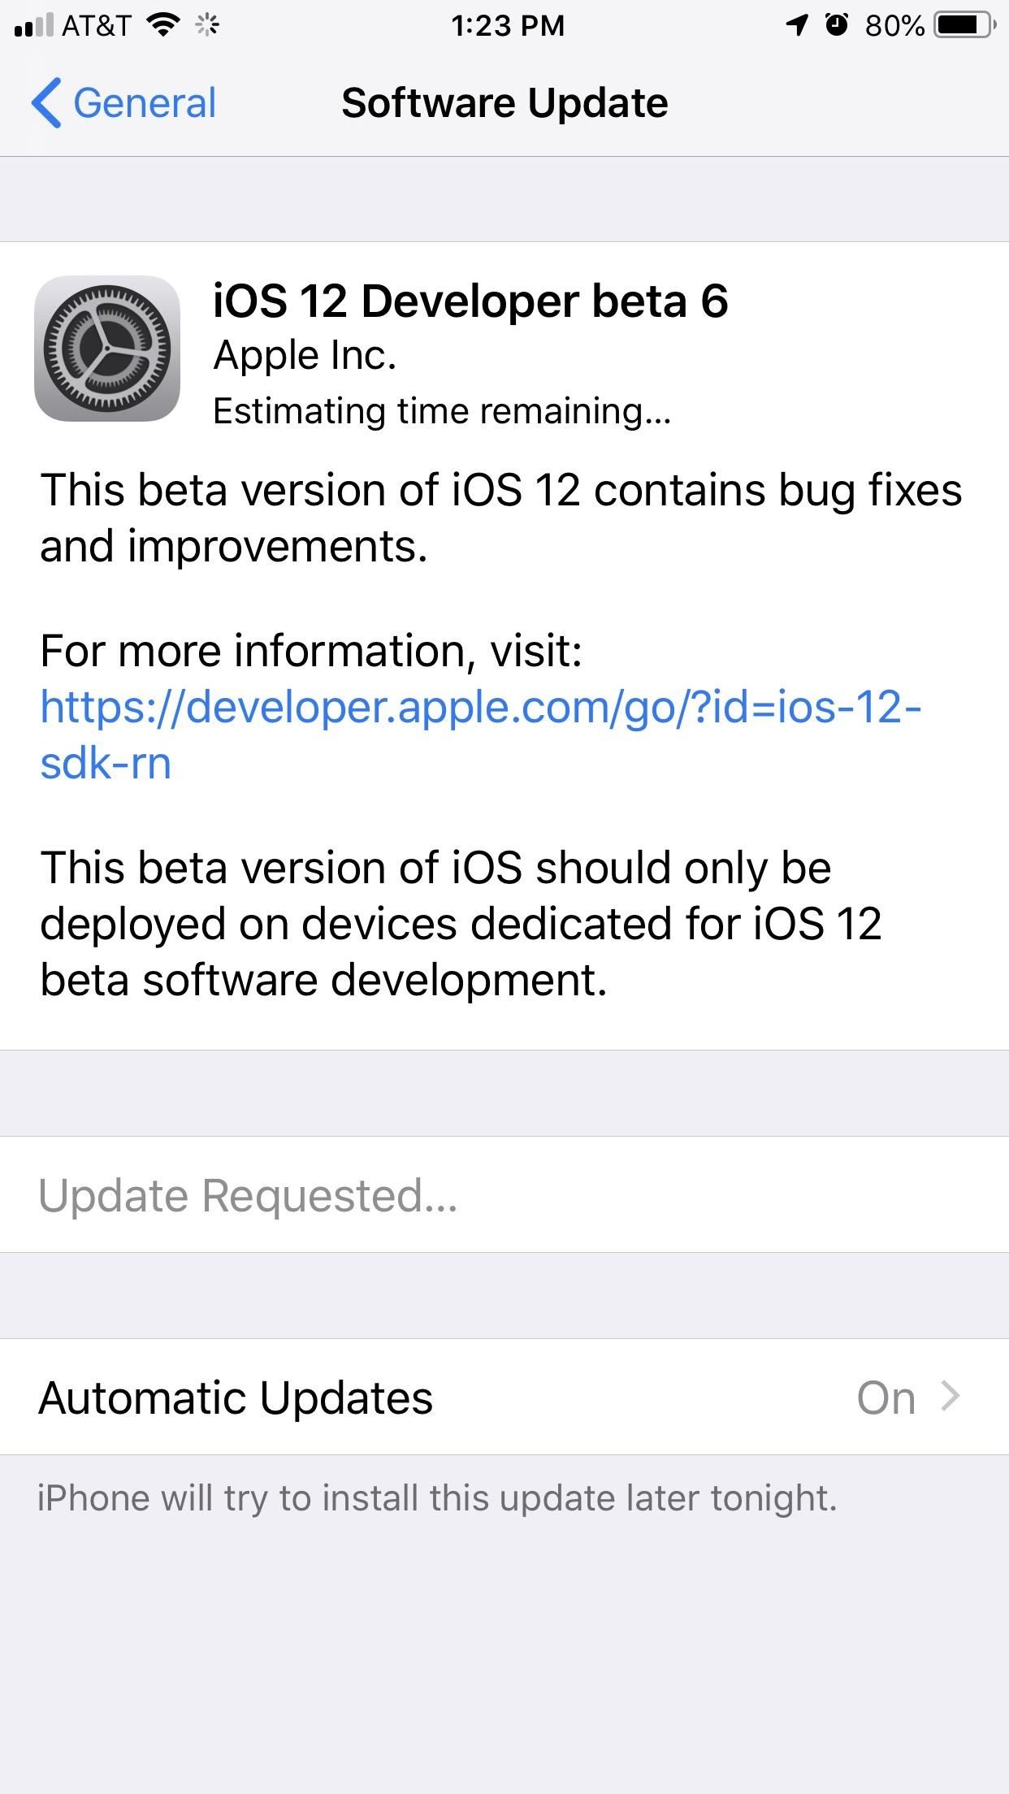Tap the grayed Update Requested row
The height and width of the screenshot is (1794, 1009).
(505, 1194)
